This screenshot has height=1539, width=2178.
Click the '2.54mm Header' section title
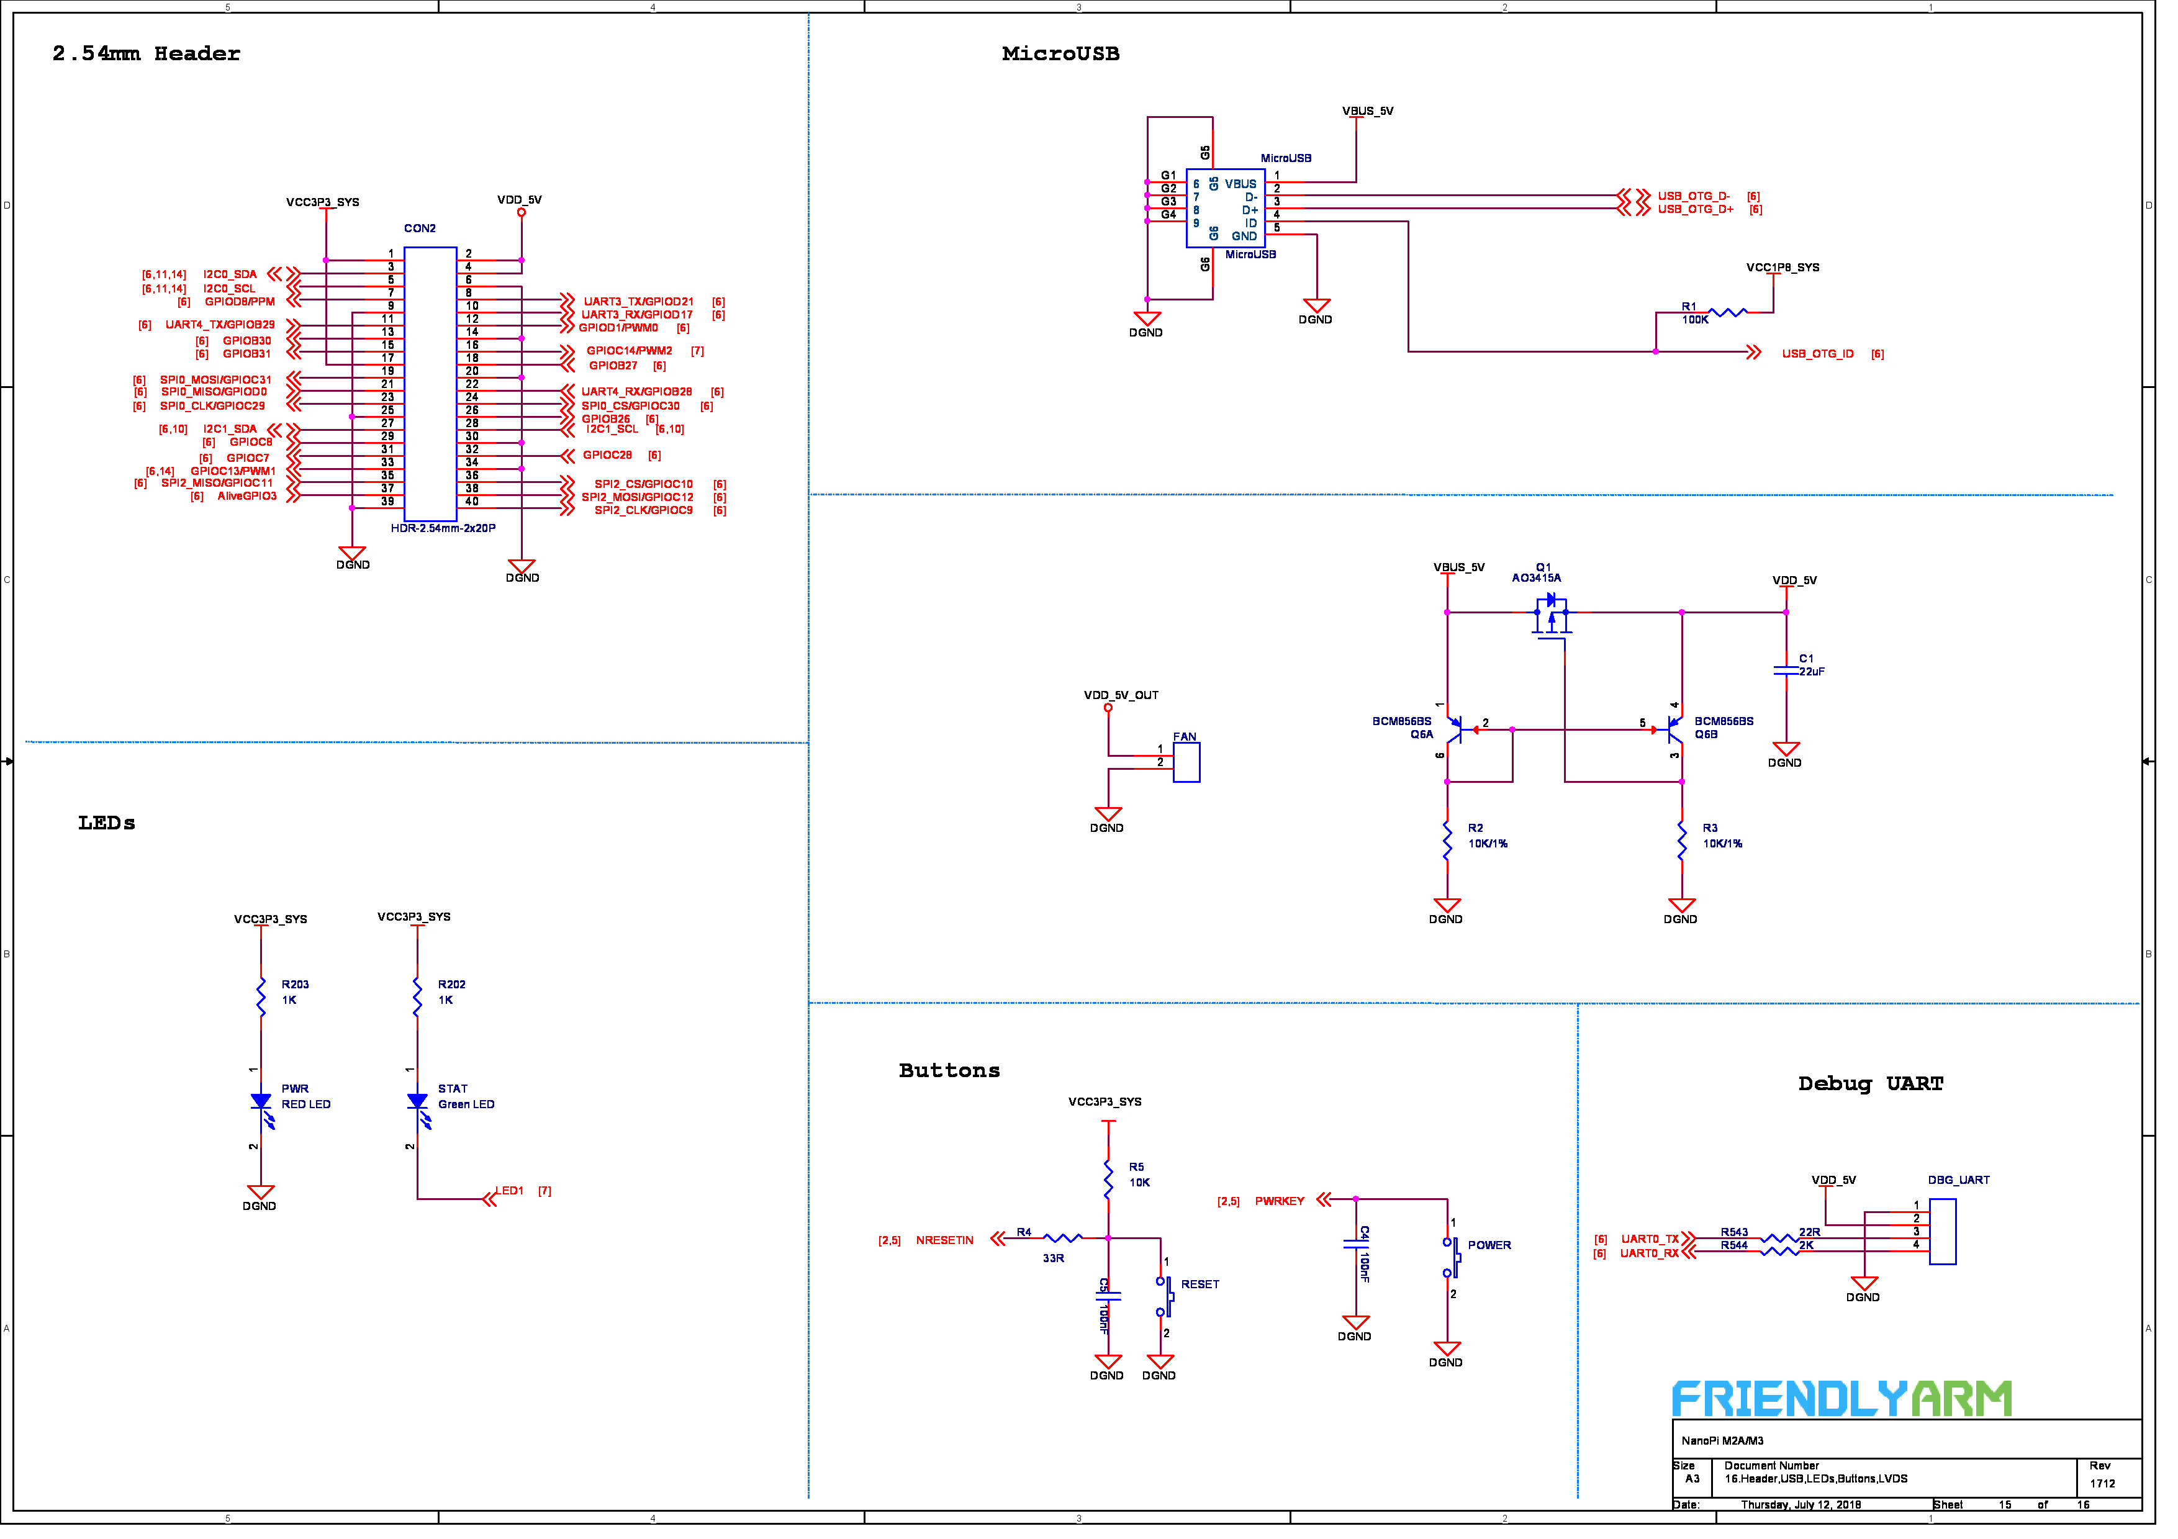click(147, 54)
